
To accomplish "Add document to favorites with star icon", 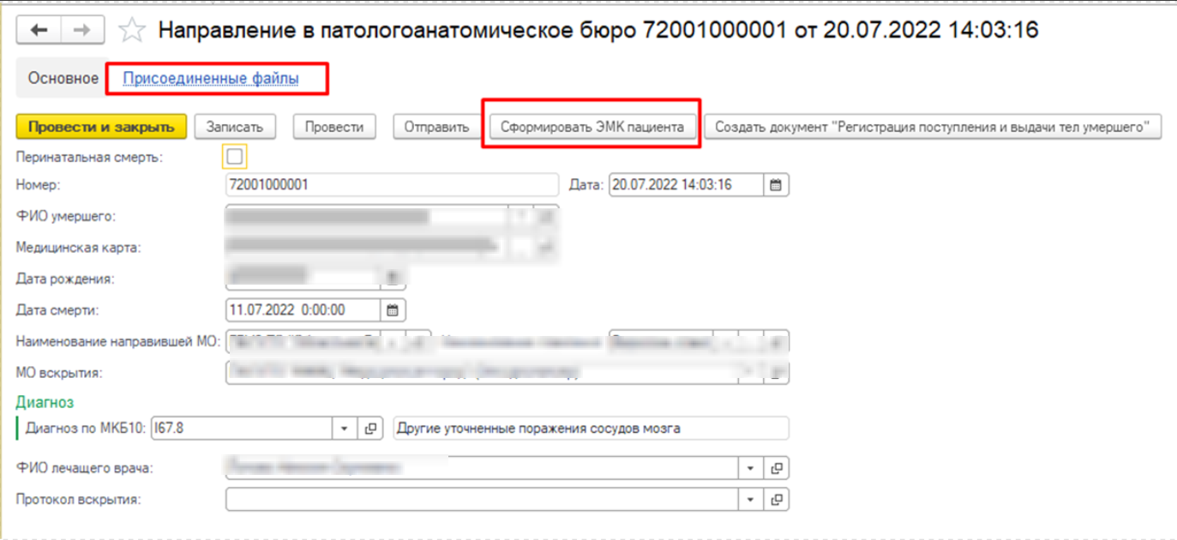I will point(131,32).
